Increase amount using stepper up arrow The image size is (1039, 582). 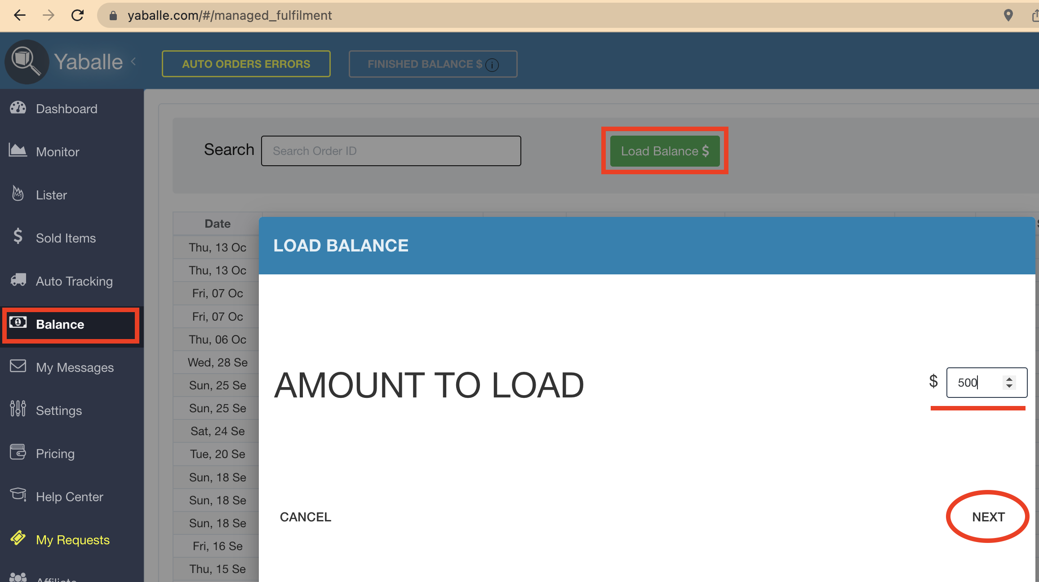pos(1009,379)
